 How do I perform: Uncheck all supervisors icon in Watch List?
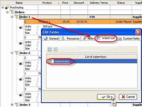(x=56, y=50)
